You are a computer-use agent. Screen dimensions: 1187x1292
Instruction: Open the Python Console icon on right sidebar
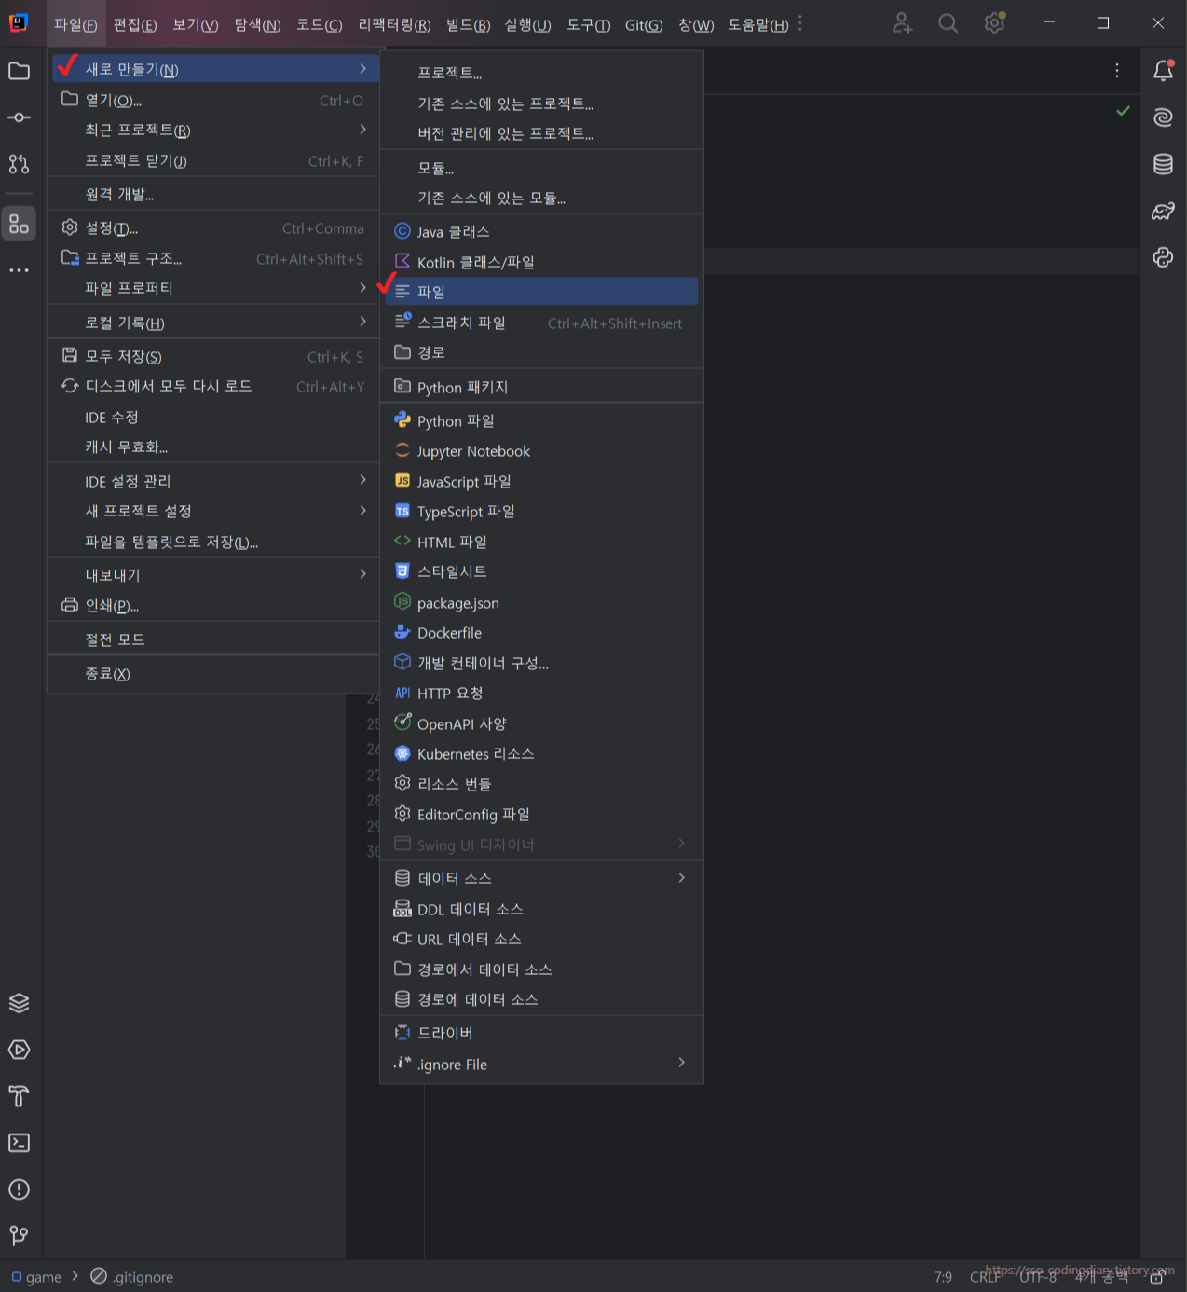click(1164, 257)
